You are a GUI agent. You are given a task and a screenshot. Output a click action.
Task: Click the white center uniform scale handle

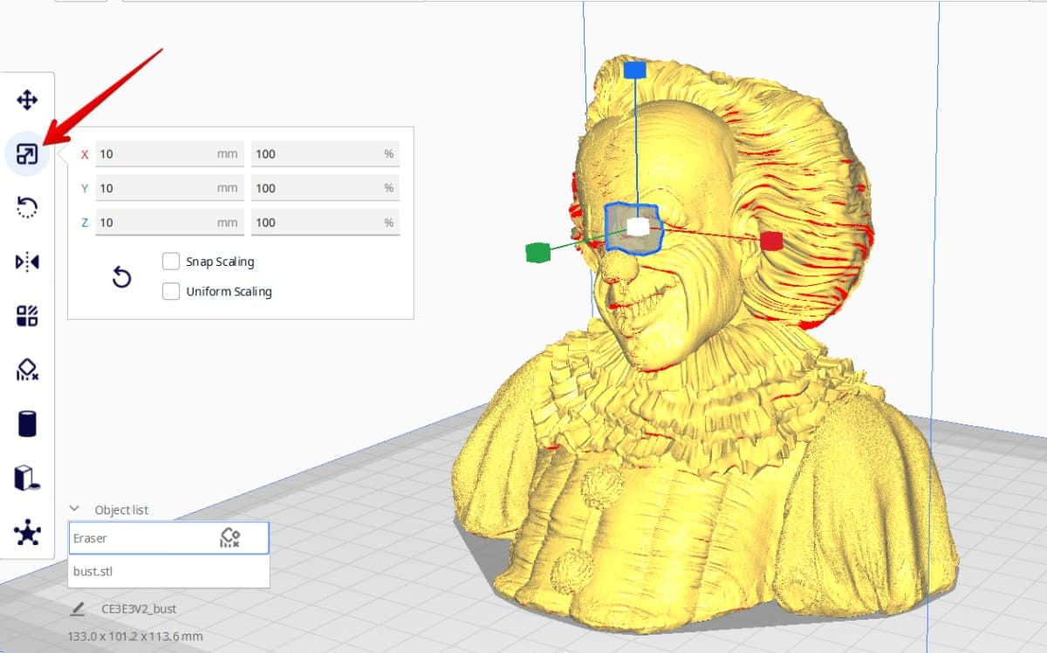[x=638, y=227]
